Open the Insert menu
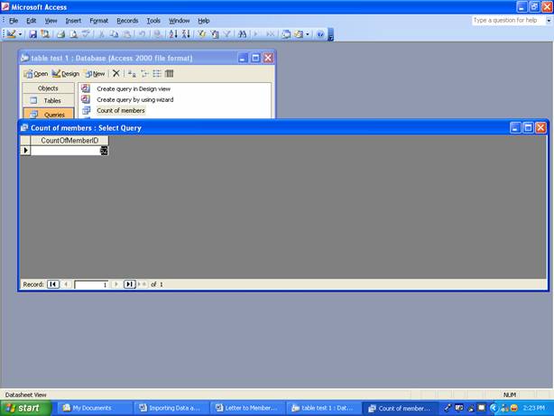Viewport: 554px width, 416px height. (73, 21)
